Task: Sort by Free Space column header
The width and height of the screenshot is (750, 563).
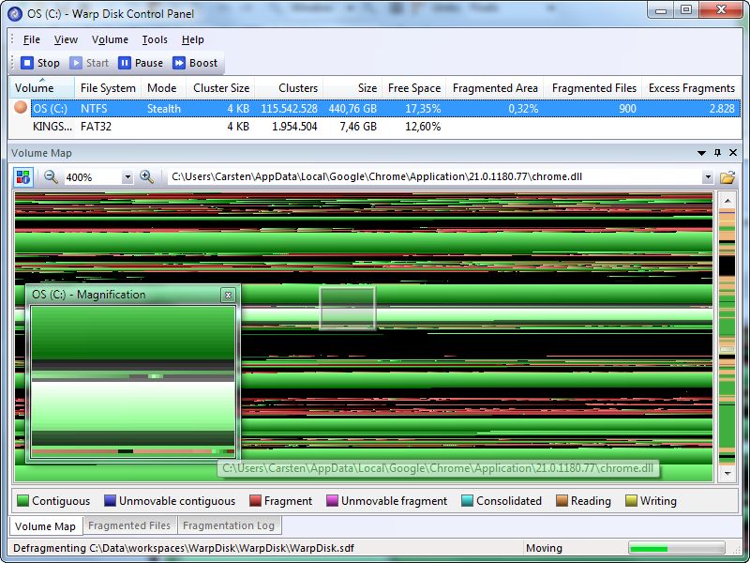Action: pyautogui.click(x=413, y=88)
